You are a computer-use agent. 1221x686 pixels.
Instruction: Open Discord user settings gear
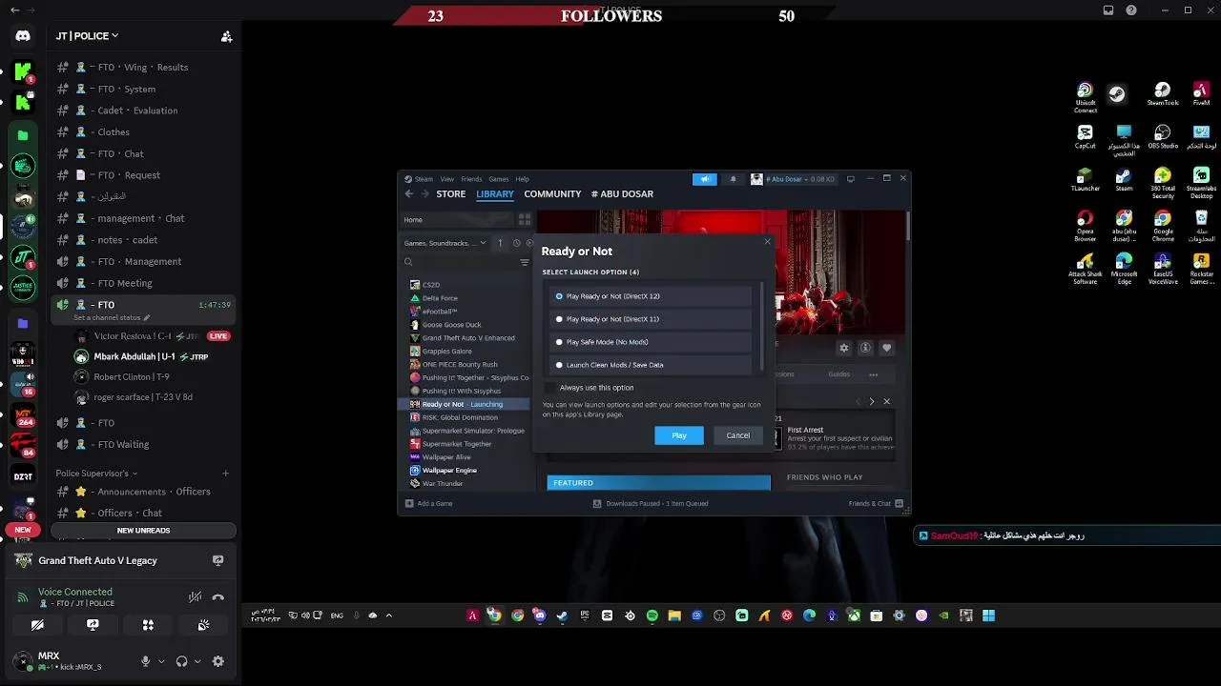tap(217, 661)
